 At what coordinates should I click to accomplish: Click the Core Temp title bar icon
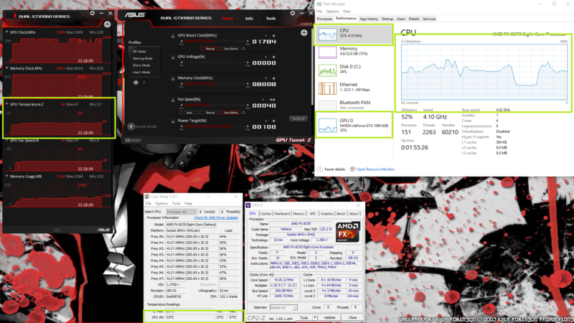click(147, 197)
